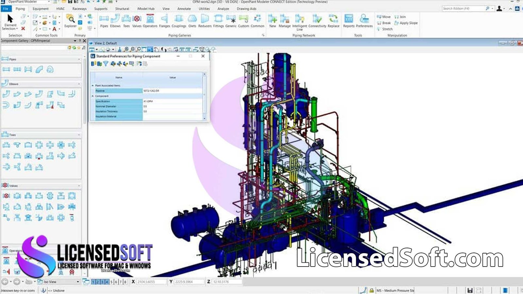Viewport: 523px width, 294px height.
Task: Click the Search Ribbon input field
Action: tap(463, 8)
